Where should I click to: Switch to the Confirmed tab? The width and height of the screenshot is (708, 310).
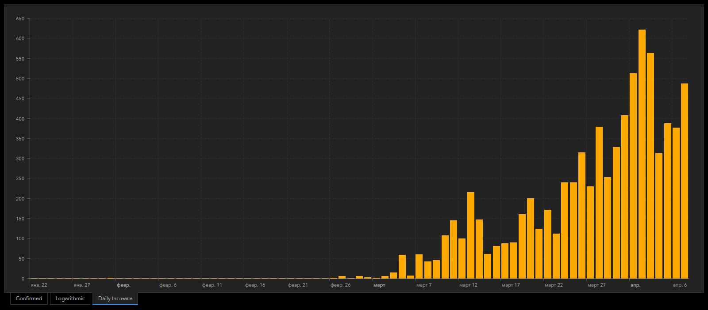point(29,299)
